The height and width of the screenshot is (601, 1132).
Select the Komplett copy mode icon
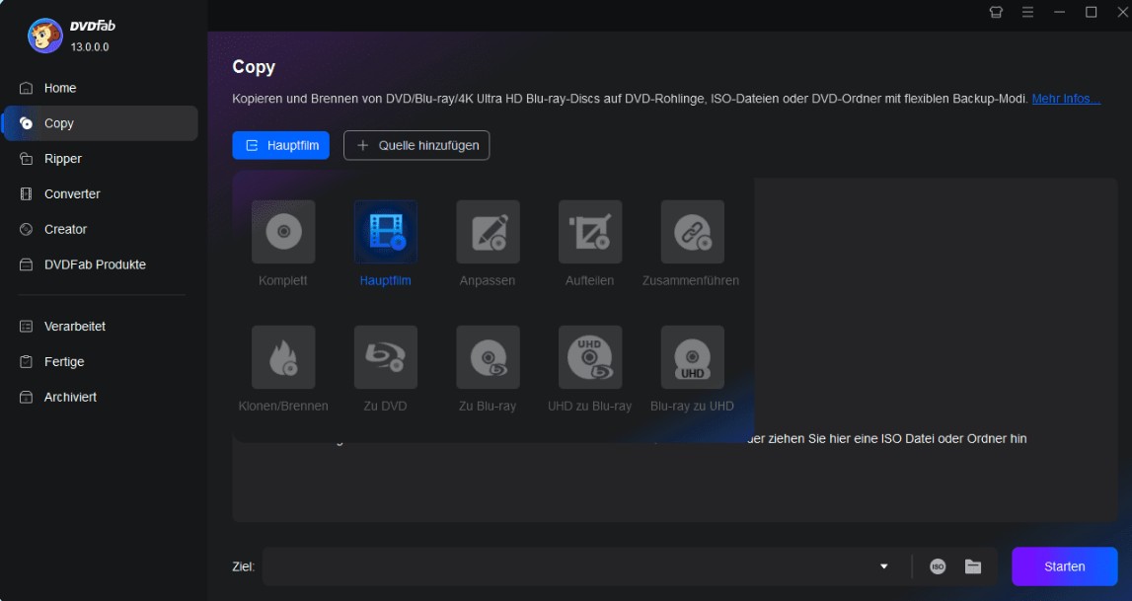(283, 232)
